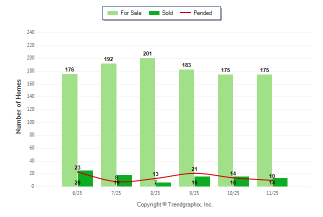Toggle the Pended series legend label

(x=202, y=13)
